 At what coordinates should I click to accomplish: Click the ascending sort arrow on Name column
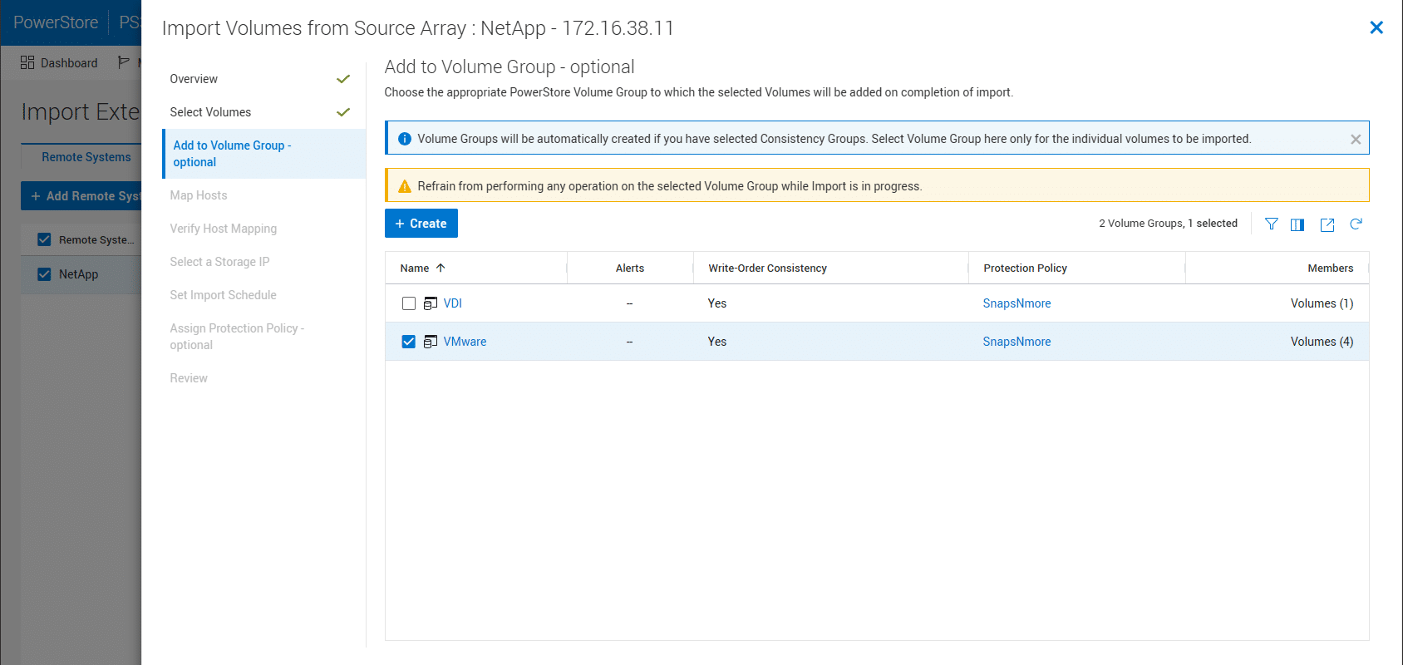click(441, 268)
